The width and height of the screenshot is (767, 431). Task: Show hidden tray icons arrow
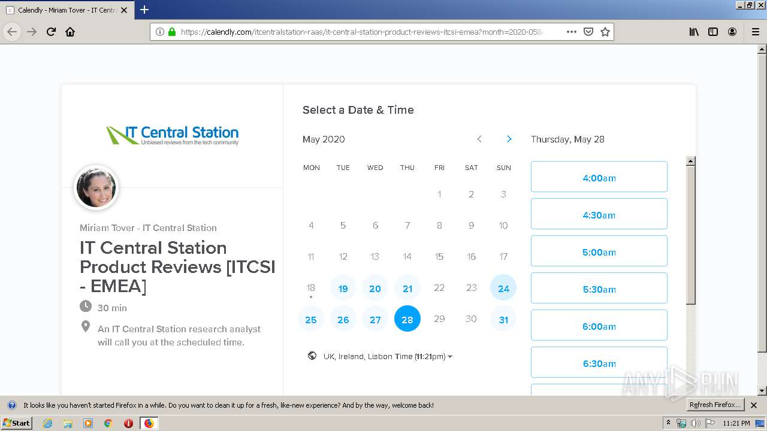click(x=669, y=423)
